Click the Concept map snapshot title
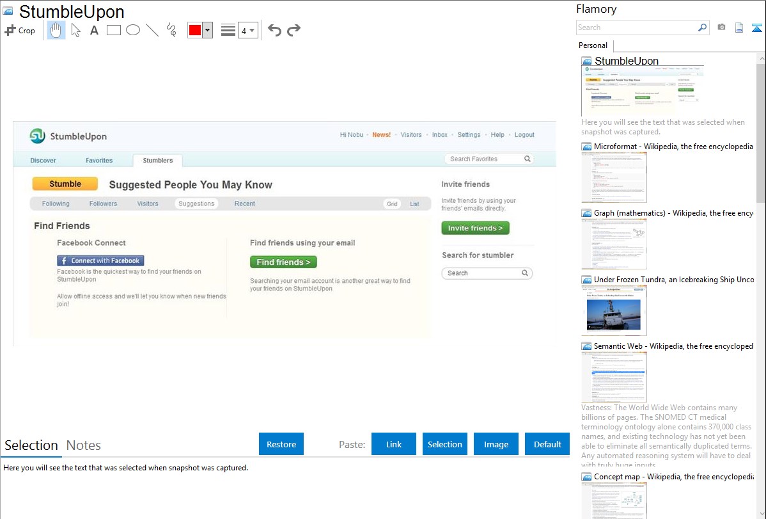Viewport: 766px width, 519px height. pyautogui.click(x=674, y=477)
